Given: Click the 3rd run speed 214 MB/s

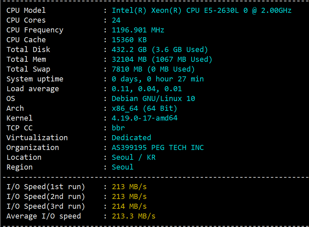Looking at the screenshot, I should [x=129, y=206].
